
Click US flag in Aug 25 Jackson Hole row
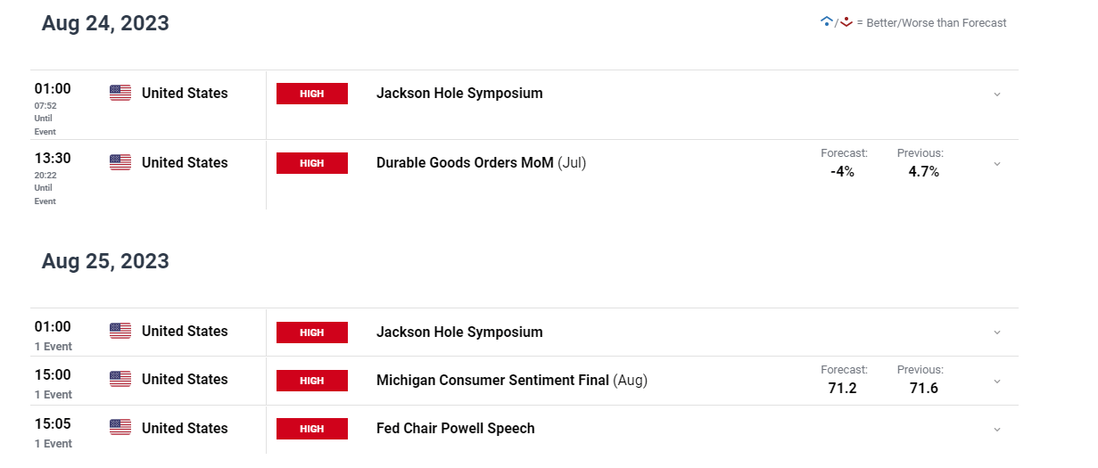(120, 331)
